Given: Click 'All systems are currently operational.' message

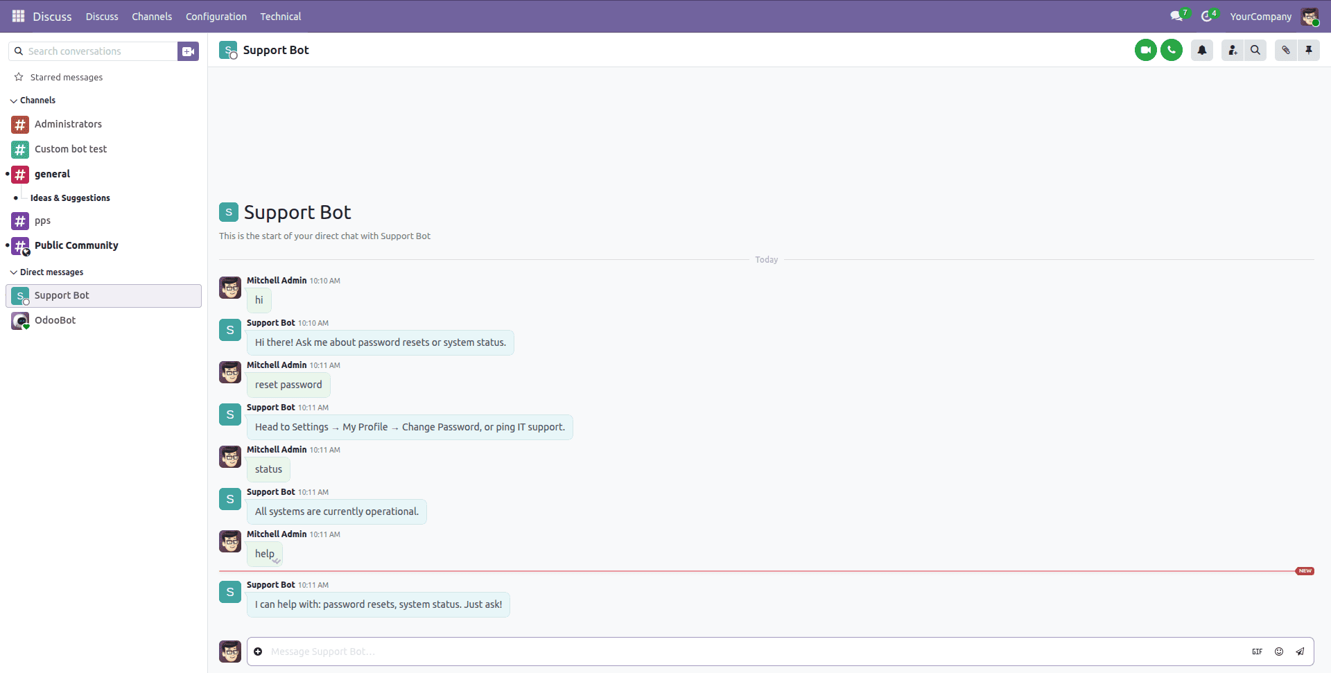Looking at the screenshot, I should [x=337, y=512].
